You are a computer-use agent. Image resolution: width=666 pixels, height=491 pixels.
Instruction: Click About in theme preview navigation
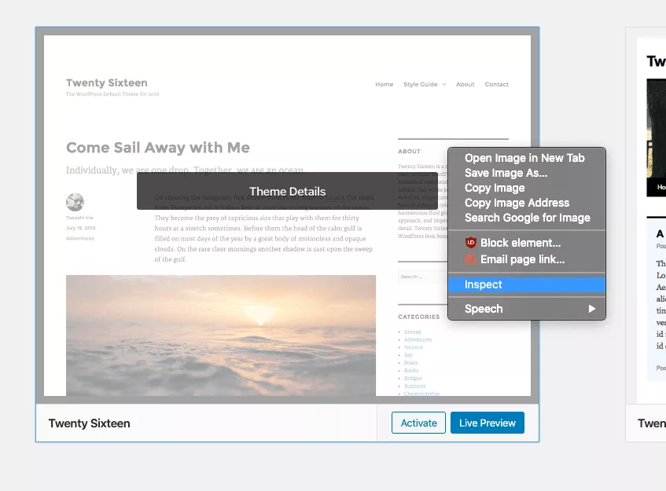point(465,84)
